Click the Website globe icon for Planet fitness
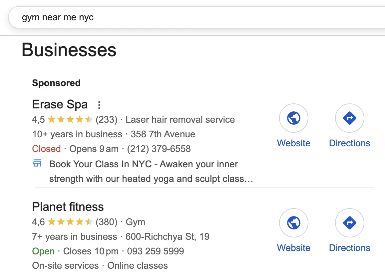 (x=293, y=223)
